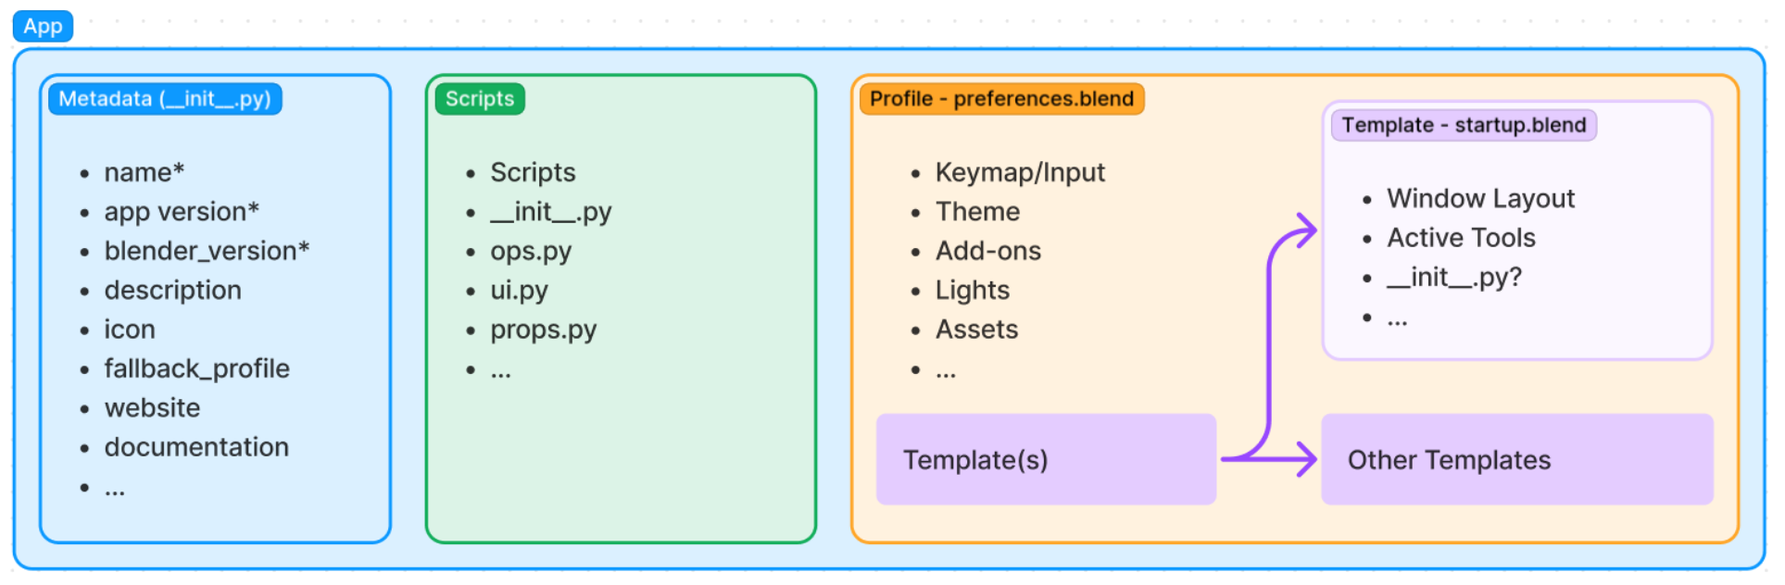Click fallback_profile metadata item
Screen dimensions: 1785x585
[196, 368]
